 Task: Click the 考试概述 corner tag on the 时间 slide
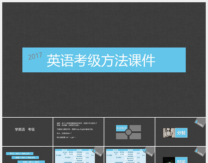coord(200,152)
